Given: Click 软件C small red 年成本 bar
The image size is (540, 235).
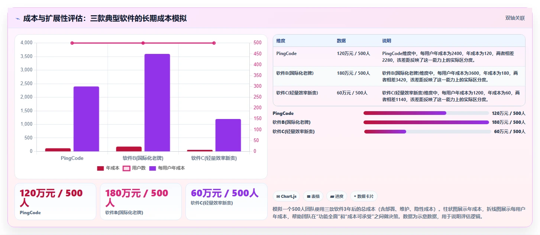Looking at the screenshot, I should tap(200, 151).
